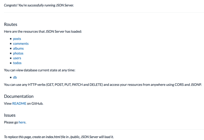Click the Documentation heading
The height and width of the screenshot is (140, 204).
coord(19,96)
